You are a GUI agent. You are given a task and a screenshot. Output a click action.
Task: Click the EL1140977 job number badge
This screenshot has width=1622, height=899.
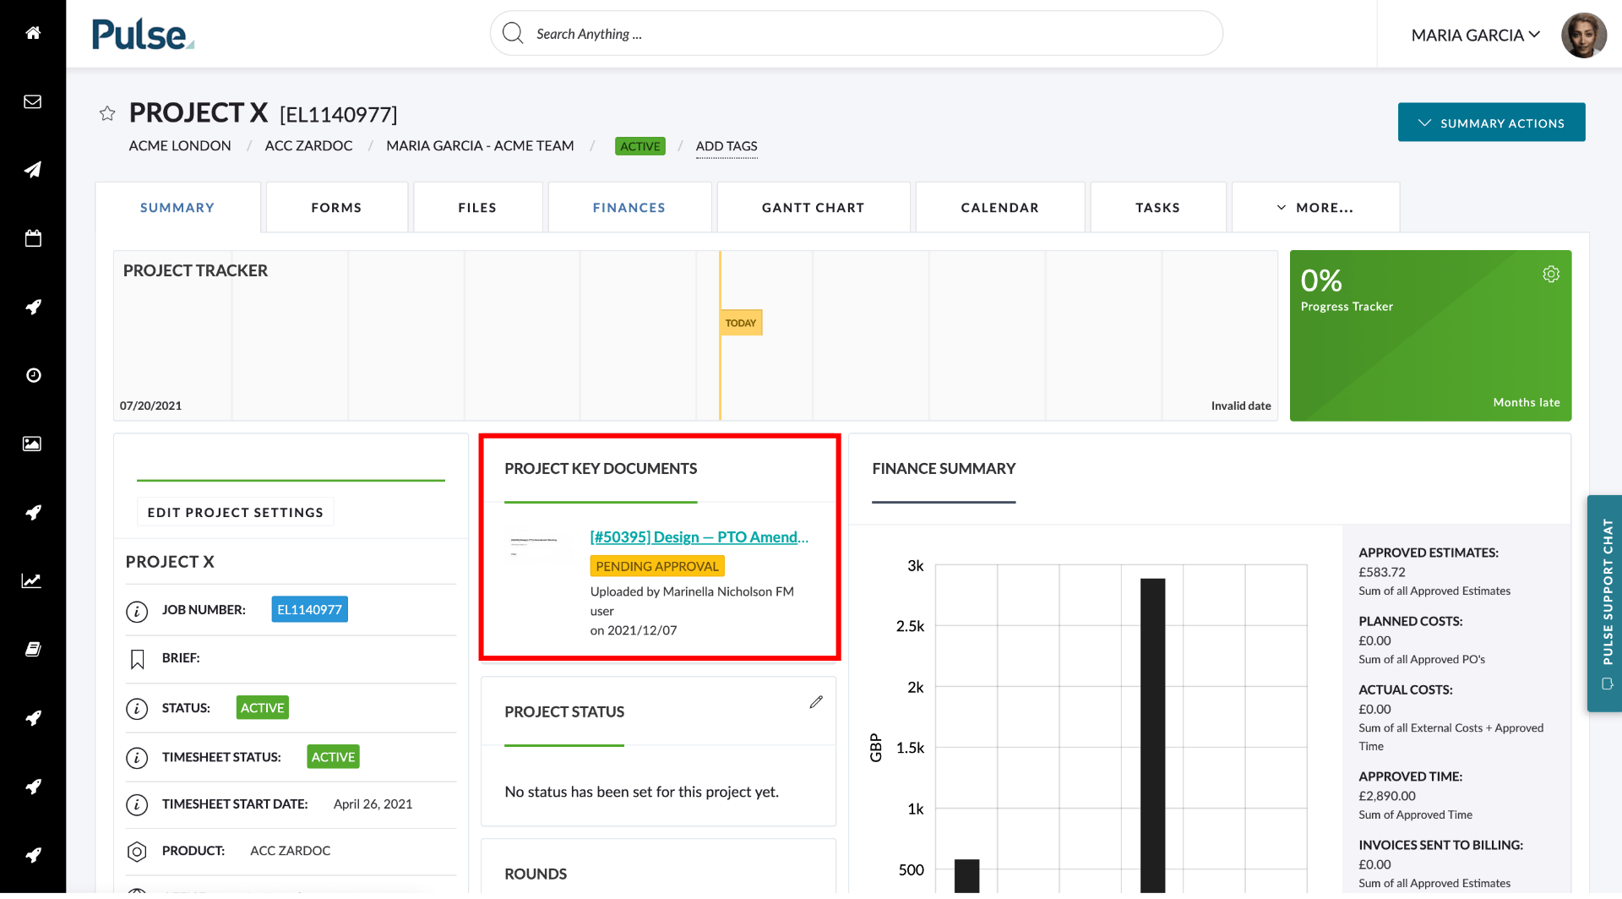pos(309,609)
